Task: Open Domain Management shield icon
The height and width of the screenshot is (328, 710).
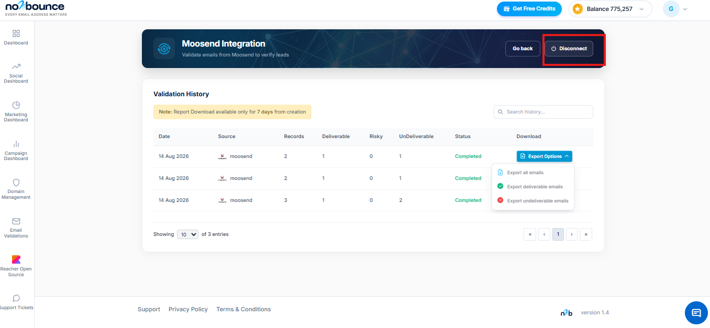Action: (x=16, y=183)
